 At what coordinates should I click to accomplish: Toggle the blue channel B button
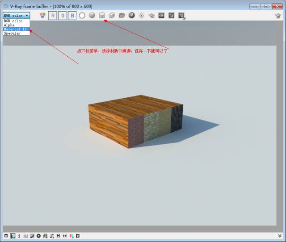[x=72, y=15]
